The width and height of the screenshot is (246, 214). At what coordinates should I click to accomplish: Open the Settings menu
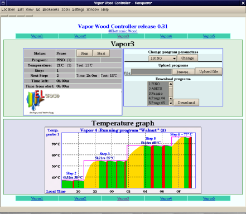[78, 9]
